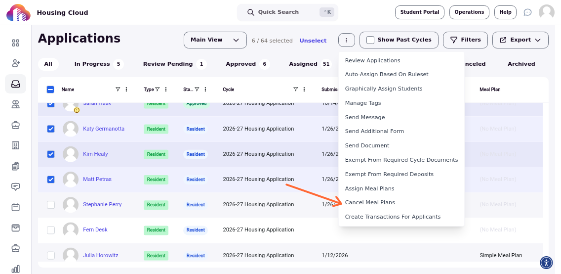
Task: Open the chat icon in top bar
Action: 527,12
